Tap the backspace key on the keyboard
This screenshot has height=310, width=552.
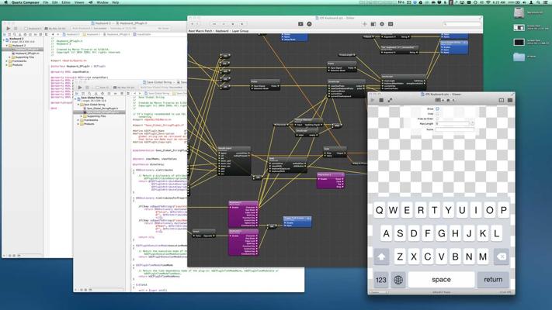(x=502, y=257)
